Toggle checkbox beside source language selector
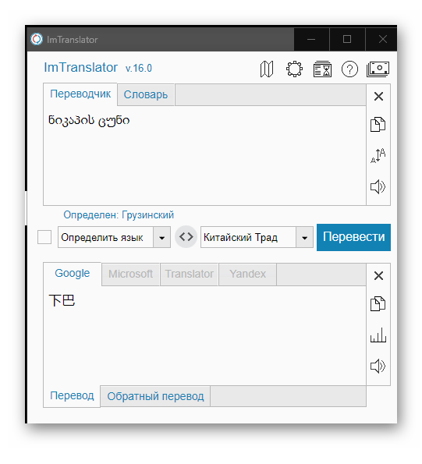Screen dimensions: 422x464 tap(44, 237)
